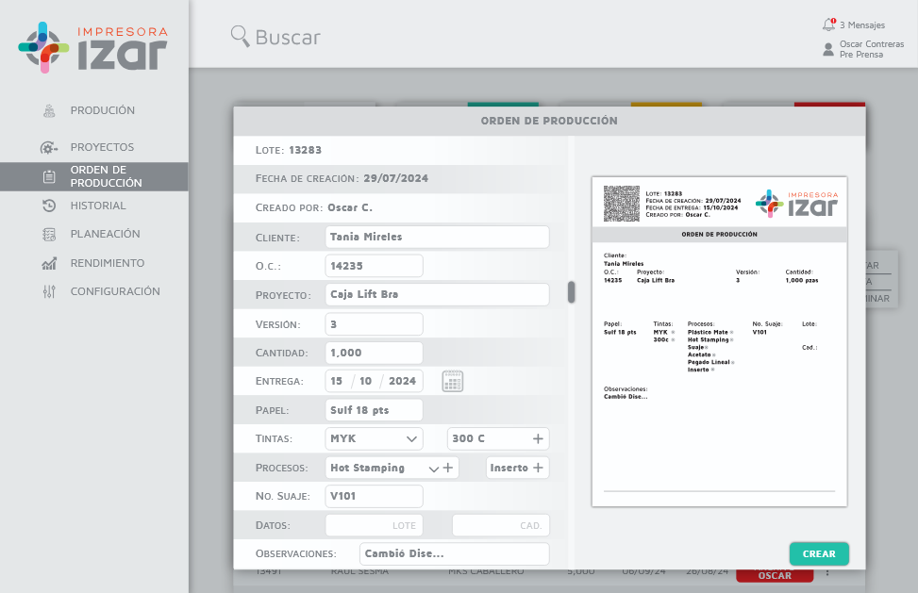
Task: Expand the Hot Stamping procesos dropdown
Action: [434, 468]
